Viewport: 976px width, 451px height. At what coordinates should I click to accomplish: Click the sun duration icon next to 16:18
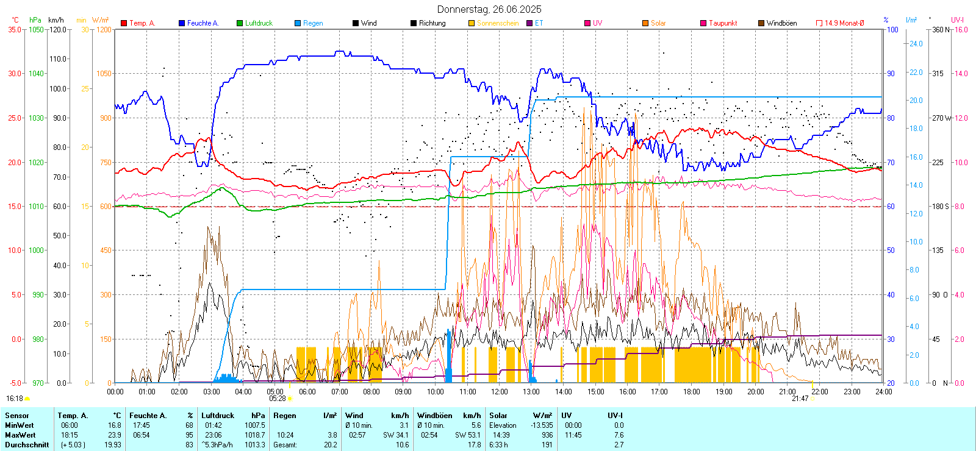coord(27,399)
